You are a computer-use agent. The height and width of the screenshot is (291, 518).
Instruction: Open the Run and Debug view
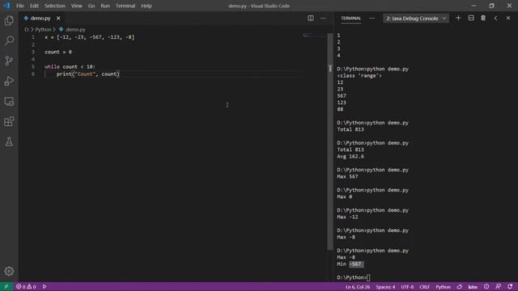pyautogui.click(x=9, y=81)
